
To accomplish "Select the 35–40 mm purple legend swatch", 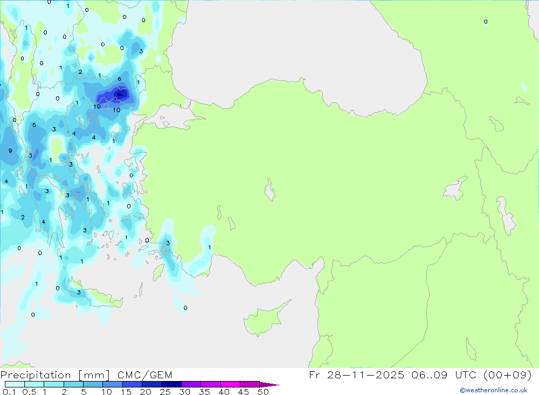I will 211,384.
